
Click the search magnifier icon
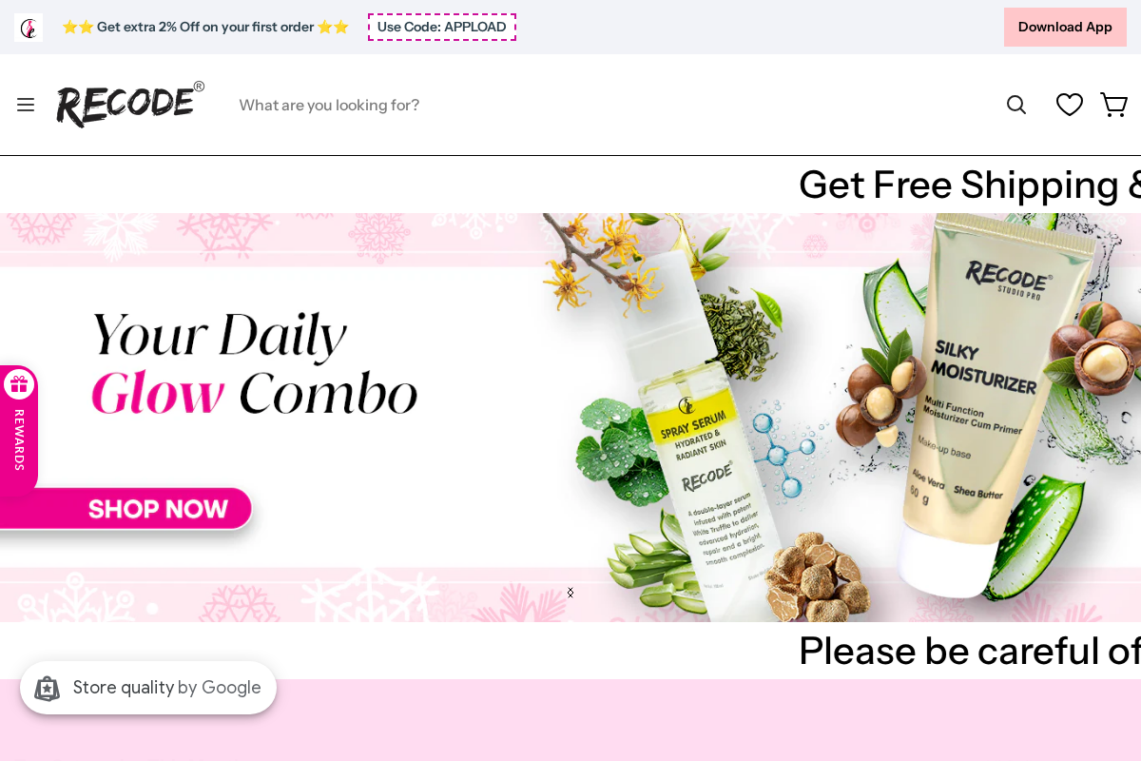click(1016, 105)
